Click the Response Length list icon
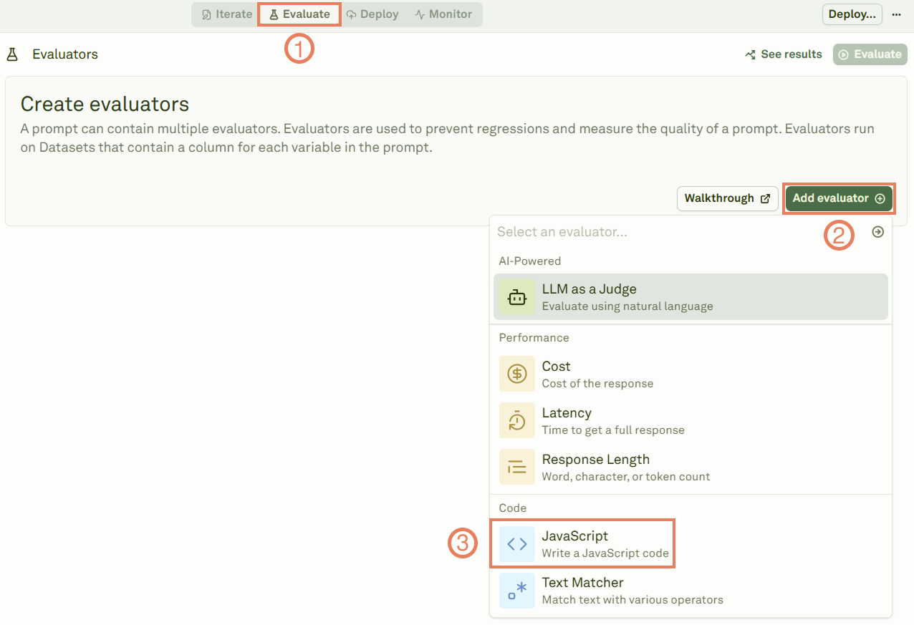The width and height of the screenshot is (914, 625). pos(516,467)
